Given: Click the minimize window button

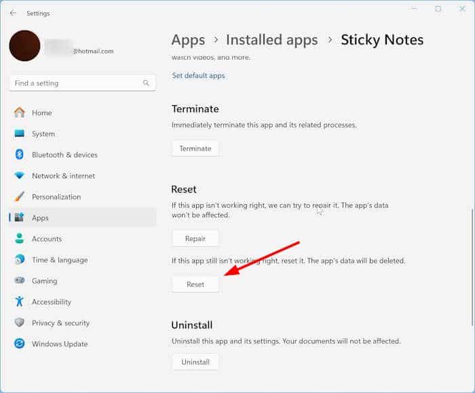Looking at the screenshot, I should click(x=414, y=8).
